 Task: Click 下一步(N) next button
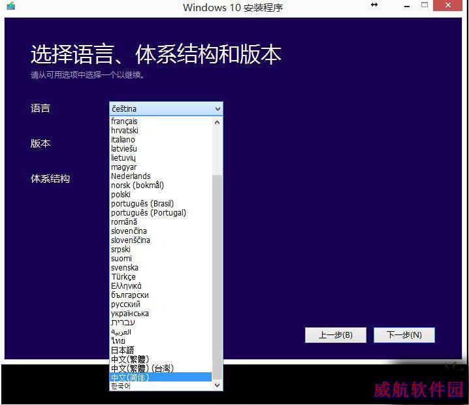tap(404, 334)
